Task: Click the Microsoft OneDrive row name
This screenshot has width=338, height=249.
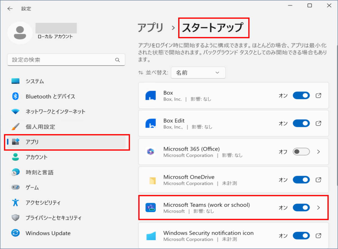Action: tap(189, 177)
